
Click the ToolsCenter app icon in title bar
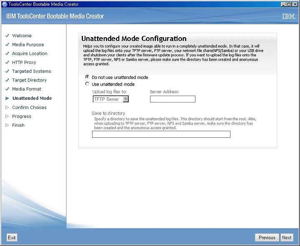pyautogui.click(x=4, y=4)
